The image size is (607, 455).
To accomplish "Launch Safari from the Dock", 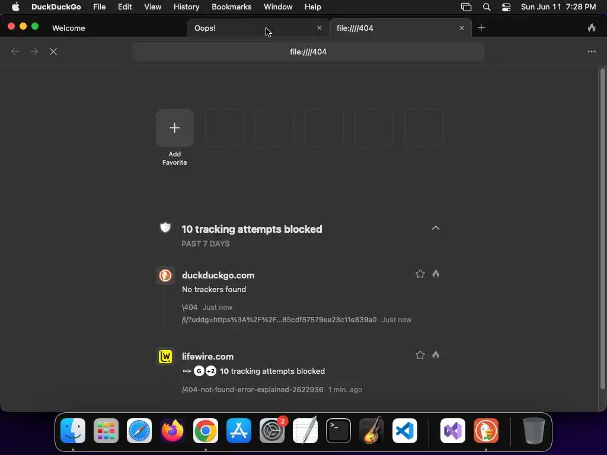I will 139,431.
